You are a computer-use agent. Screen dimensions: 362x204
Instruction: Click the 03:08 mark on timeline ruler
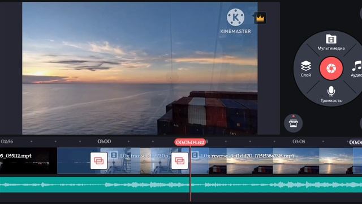(299, 141)
